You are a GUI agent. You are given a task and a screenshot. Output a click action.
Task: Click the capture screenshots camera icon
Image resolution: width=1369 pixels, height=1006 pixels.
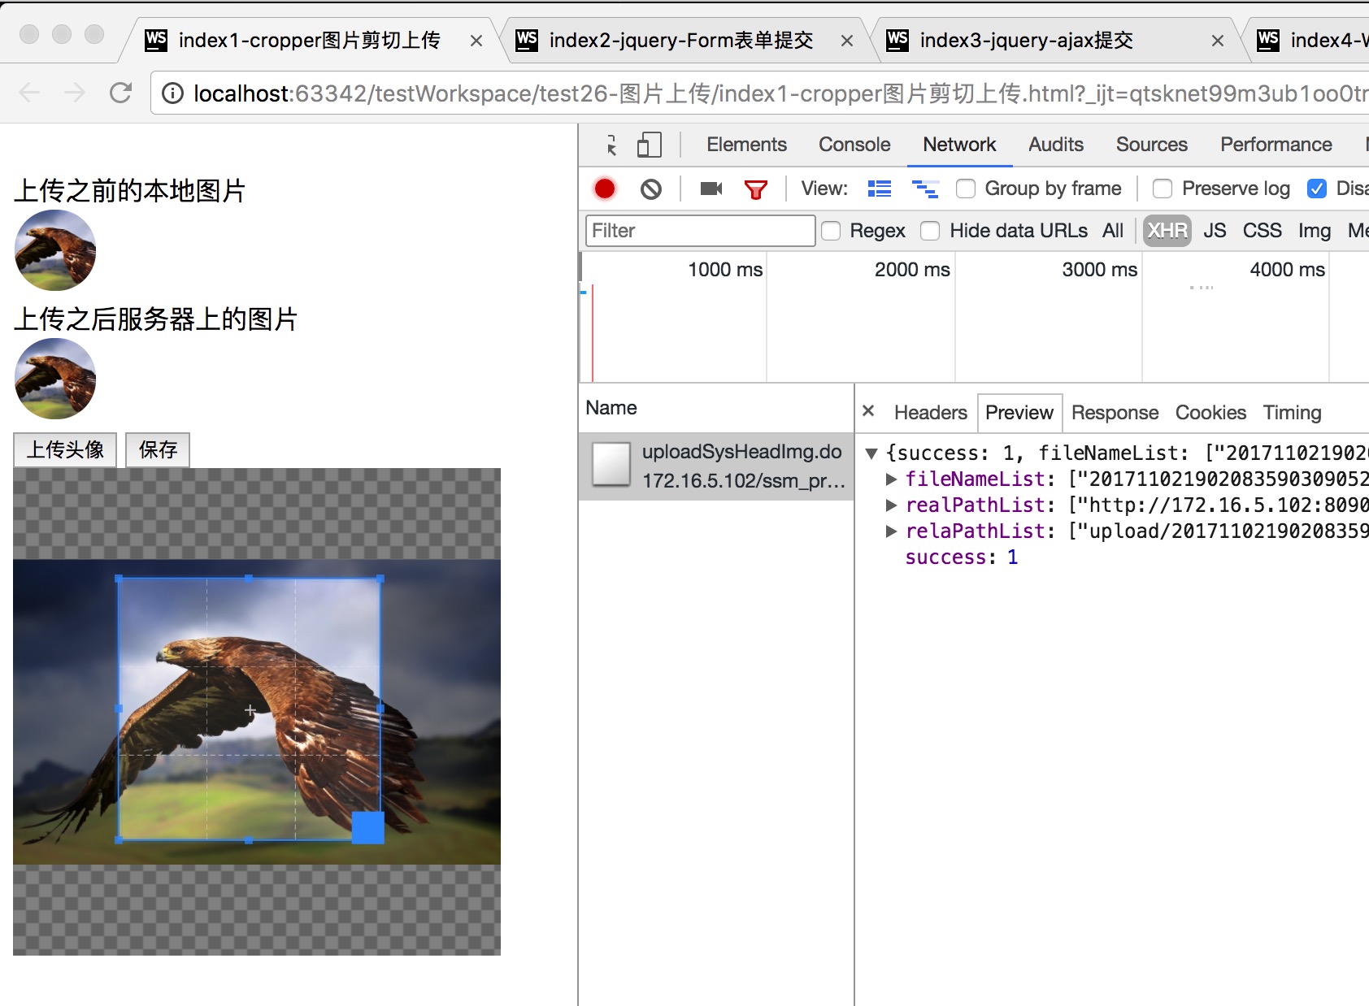(711, 189)
